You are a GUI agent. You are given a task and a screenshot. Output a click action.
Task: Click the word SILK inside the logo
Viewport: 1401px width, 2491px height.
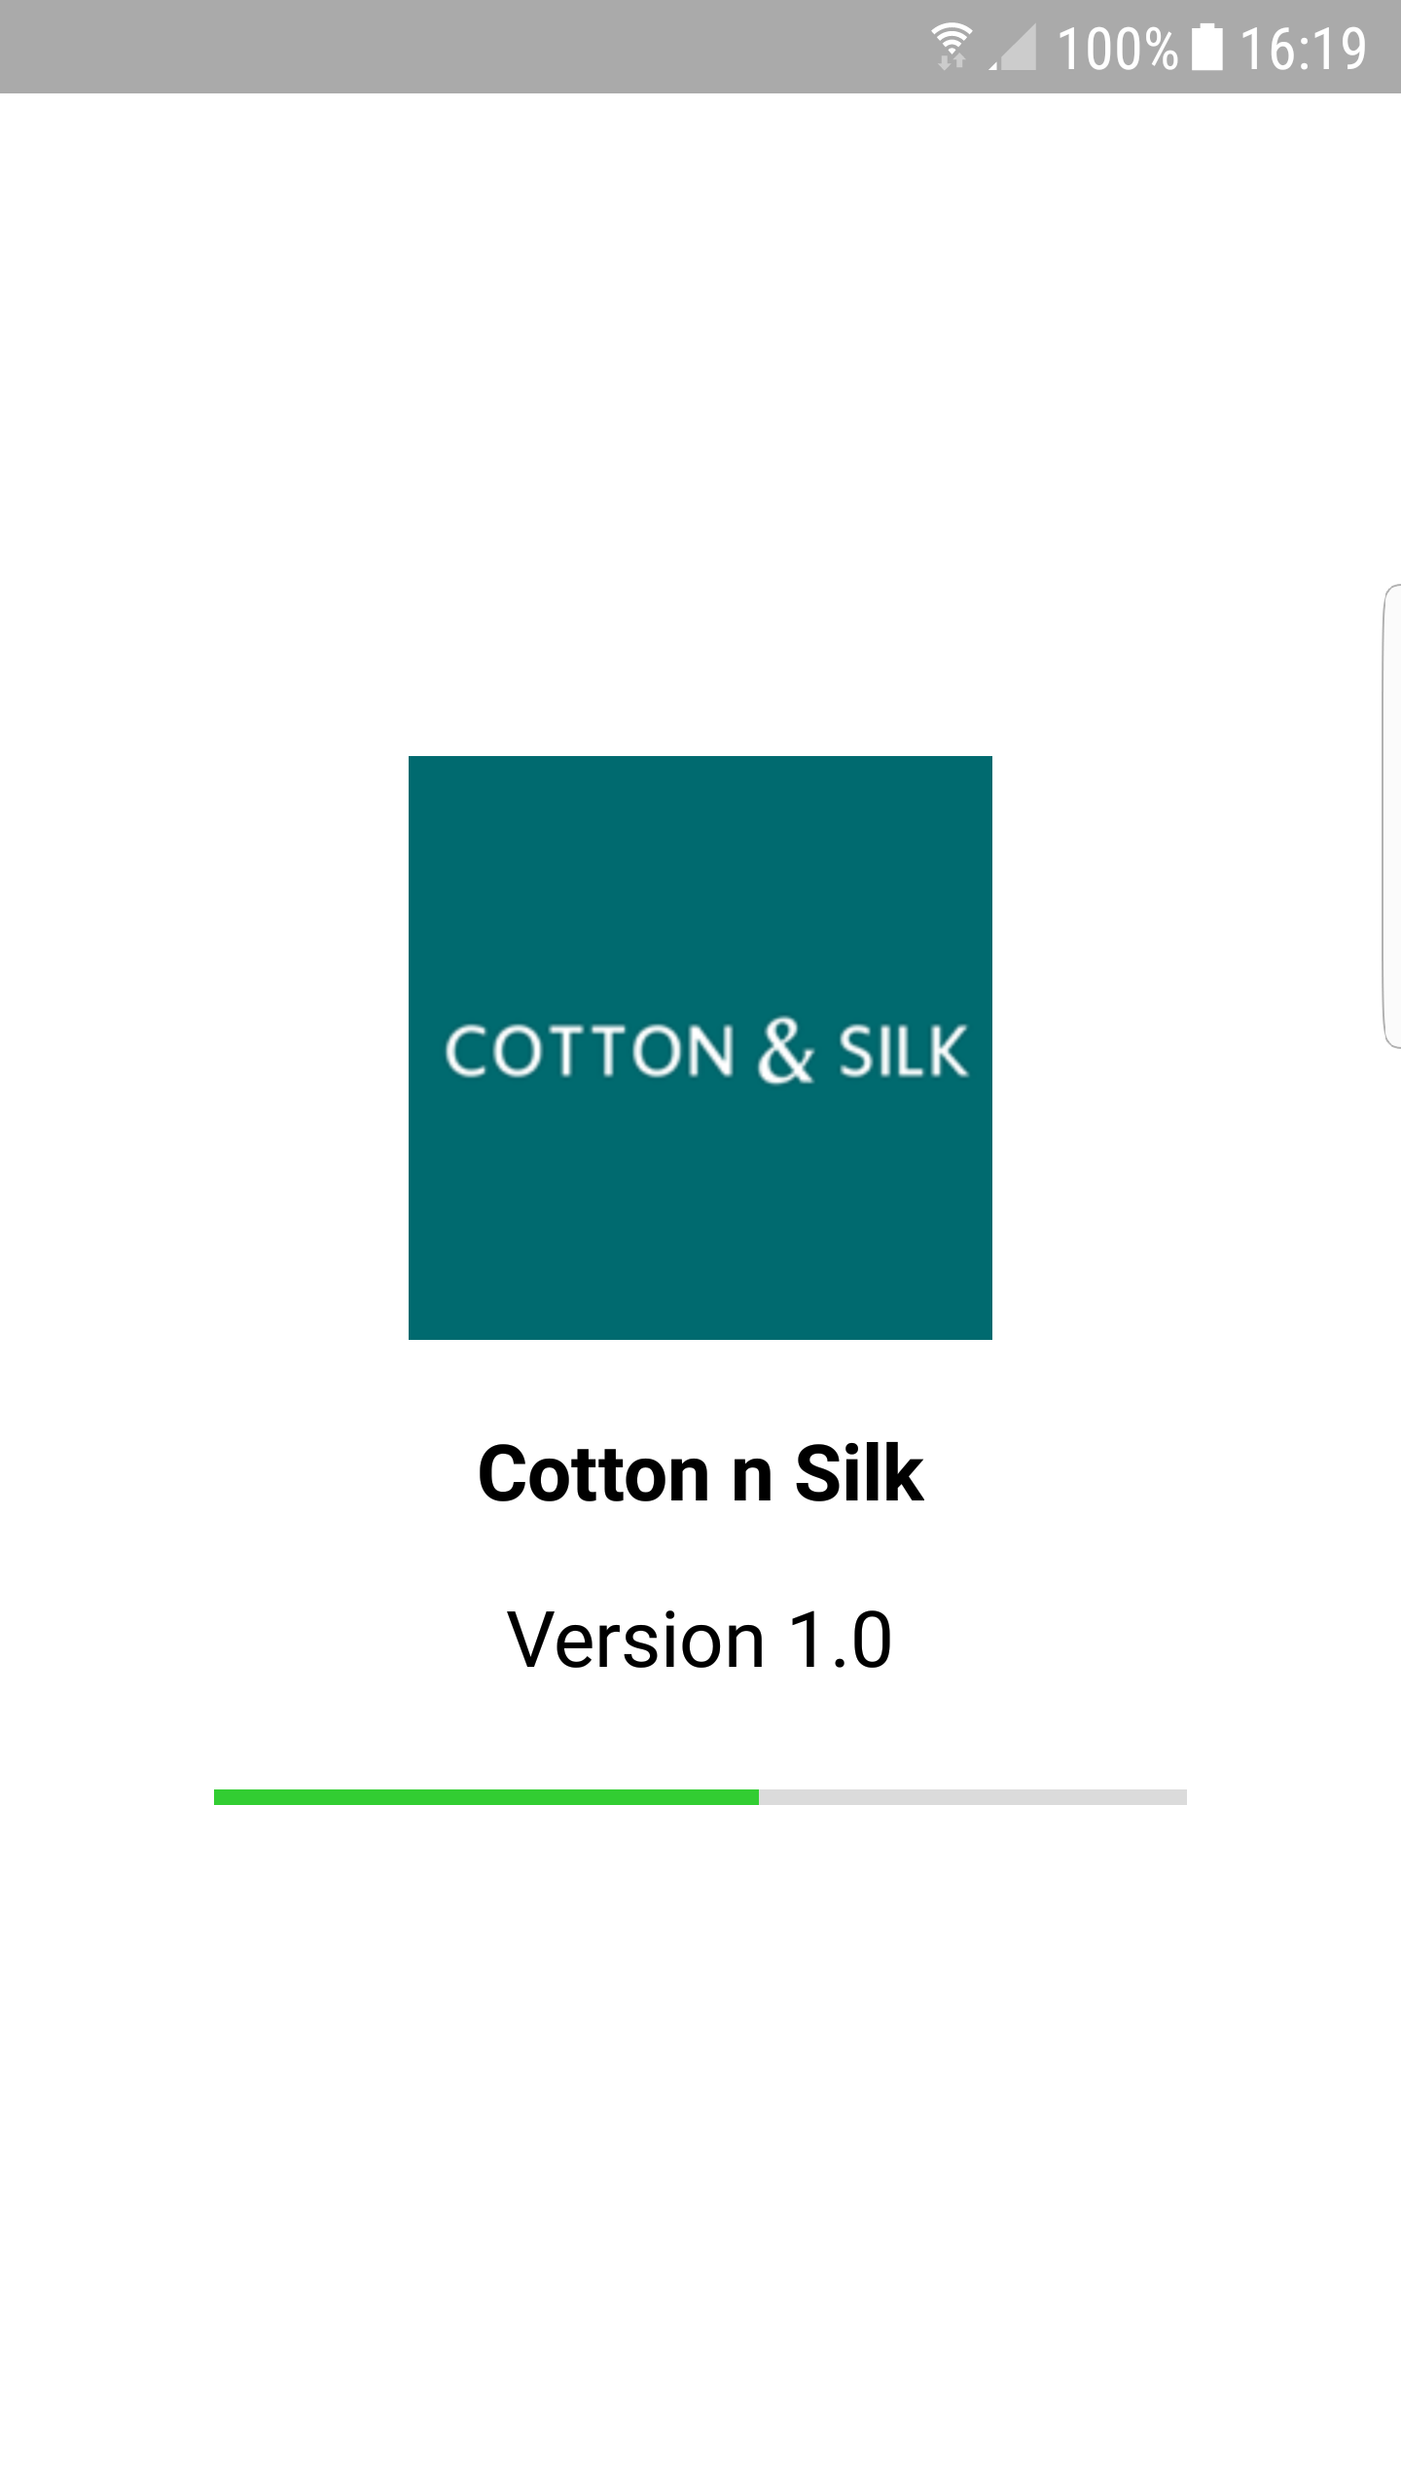point(903,1051)
